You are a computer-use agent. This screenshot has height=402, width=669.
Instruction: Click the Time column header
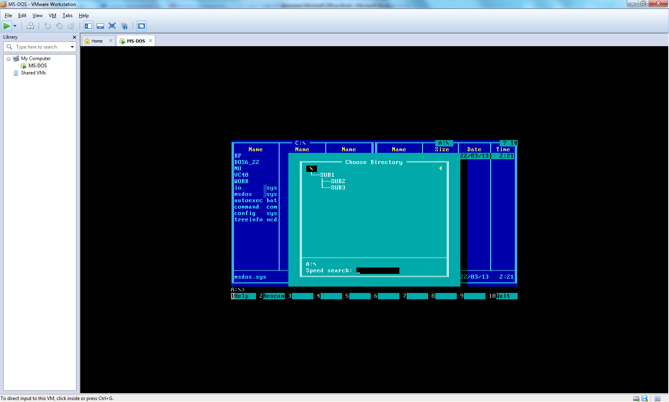tap(503, 150)
